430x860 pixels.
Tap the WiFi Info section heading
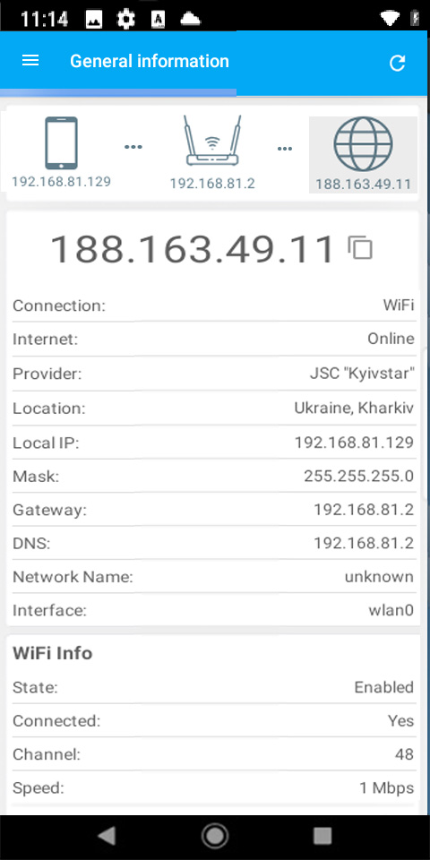pyautogui.click(x=53, y=653)
